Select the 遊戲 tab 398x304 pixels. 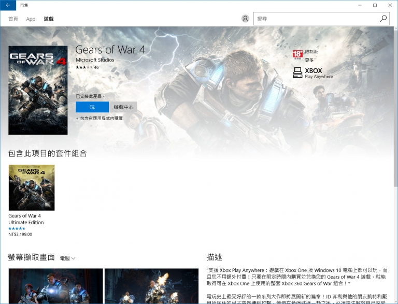[x=49, y=19]
